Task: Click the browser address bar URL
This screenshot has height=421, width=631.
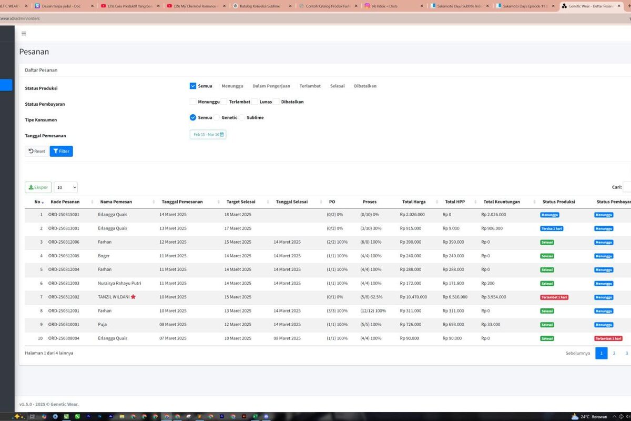Action: coord(19,18)
